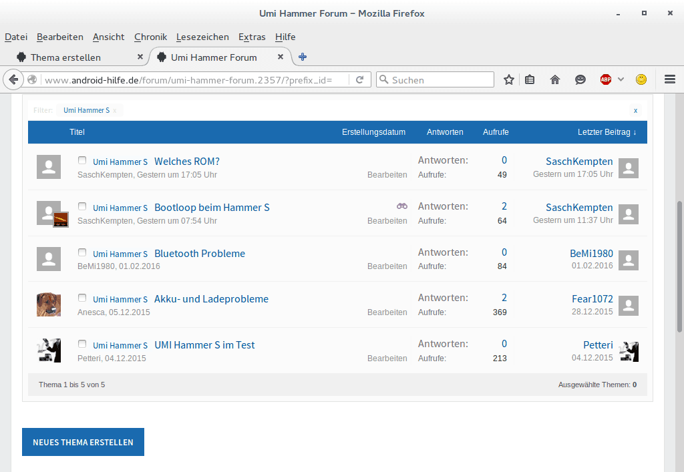
Task: Open the Lesezeichen menu
Action: coord(202,37)
